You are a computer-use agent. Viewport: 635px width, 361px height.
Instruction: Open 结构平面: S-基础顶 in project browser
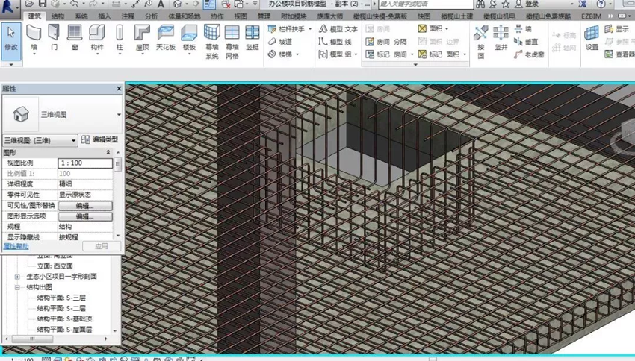[x=63, y=318]
